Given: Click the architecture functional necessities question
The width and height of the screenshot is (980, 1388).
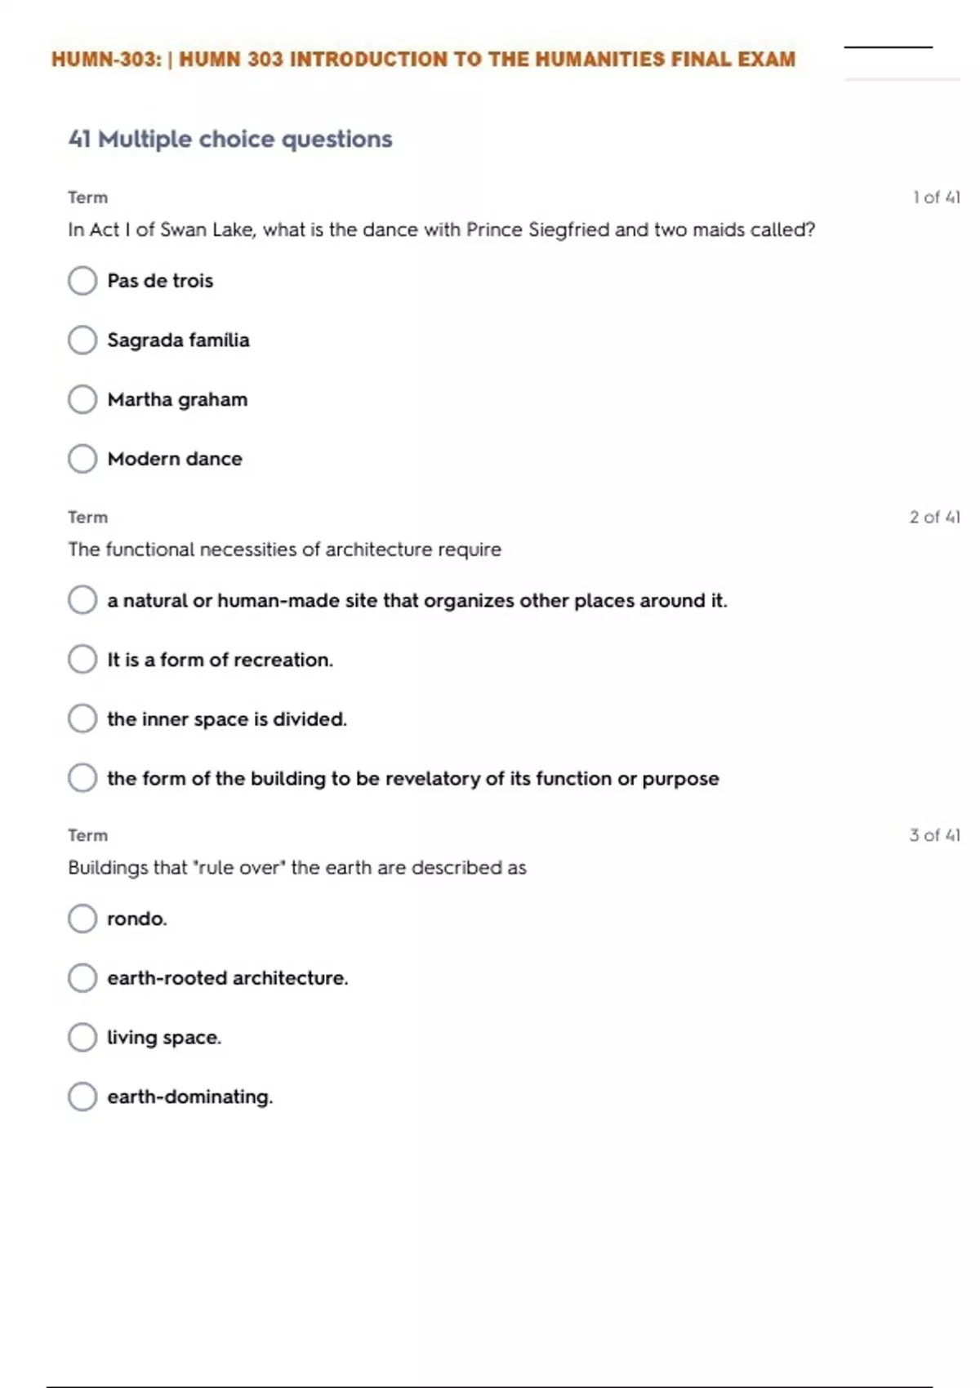Looking at the screenshot, I should (284, 549).
